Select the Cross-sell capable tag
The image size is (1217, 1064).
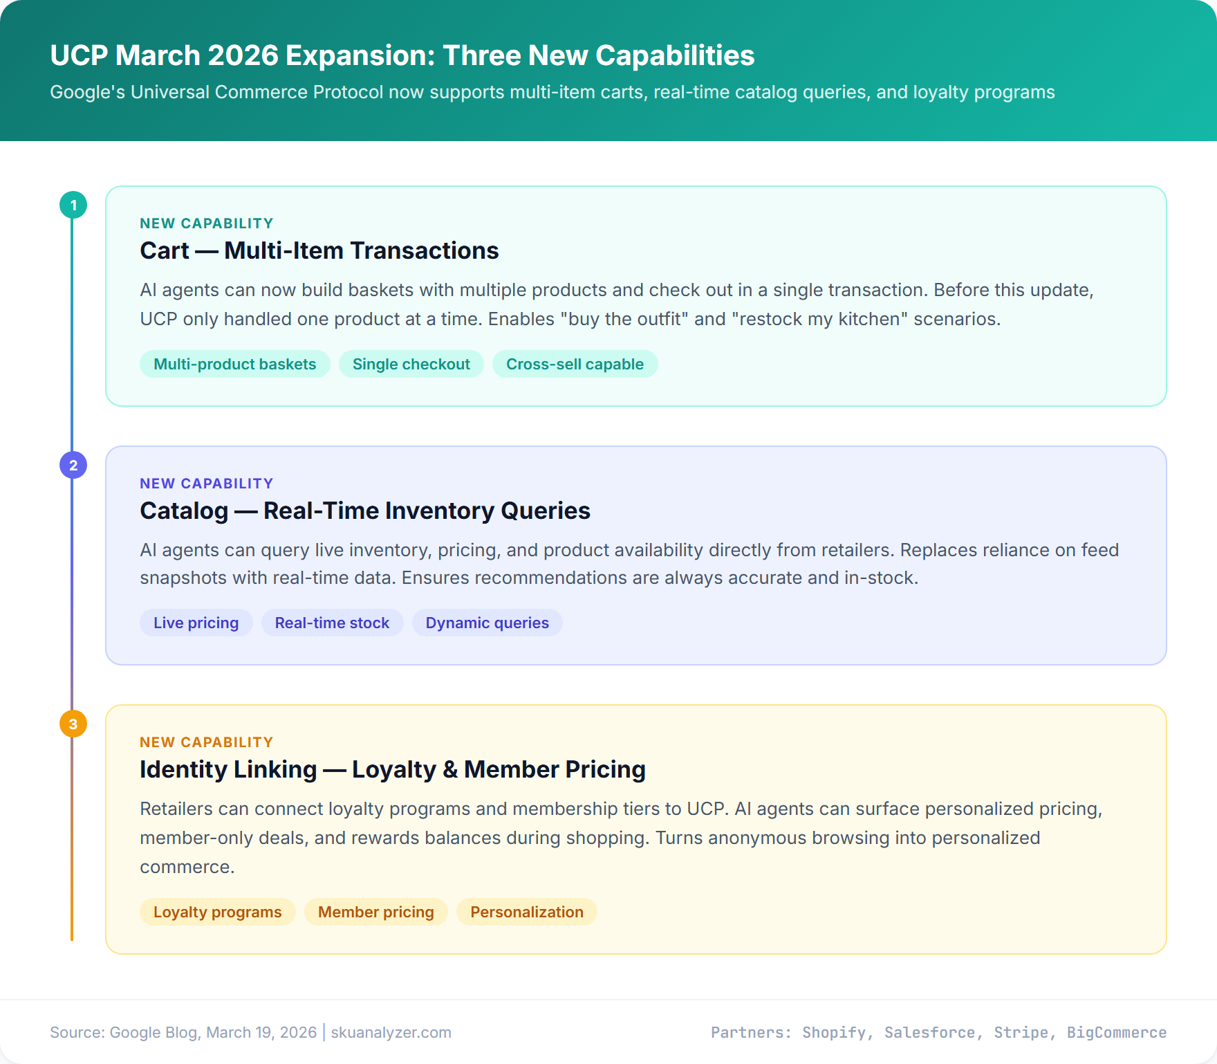tap(575, 364)
